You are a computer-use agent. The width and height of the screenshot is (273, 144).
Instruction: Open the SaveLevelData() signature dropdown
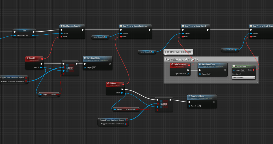click(x=244, y=77)
